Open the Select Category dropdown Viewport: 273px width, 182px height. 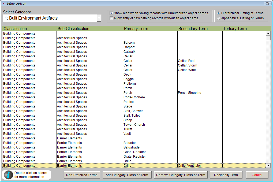99,18
